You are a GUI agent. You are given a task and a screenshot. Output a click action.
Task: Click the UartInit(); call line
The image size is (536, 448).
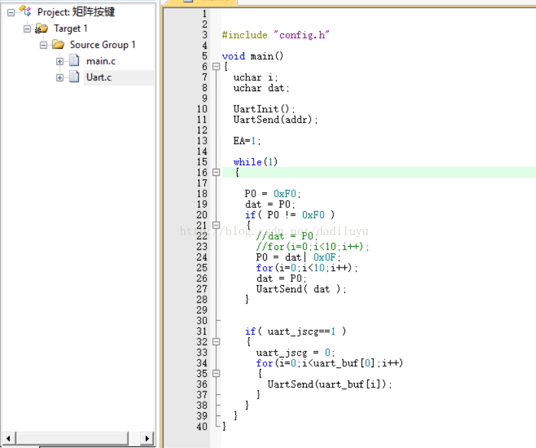click(x=264, y=109)
